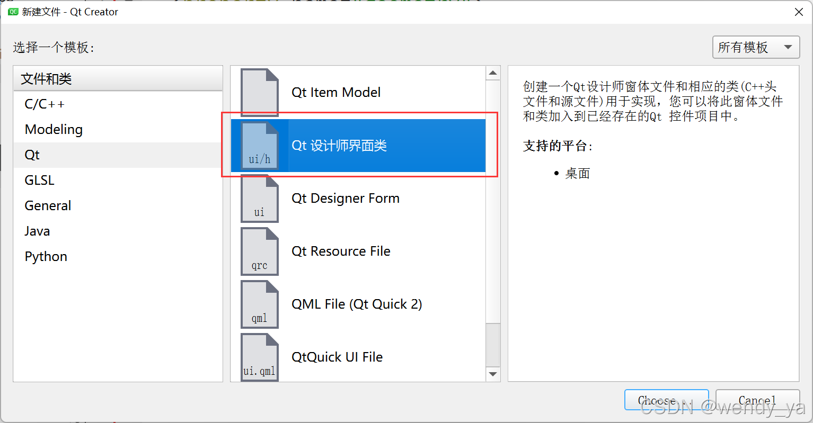Select Java category
Screen dimensions: 813x423
click(x=118, y=231)
